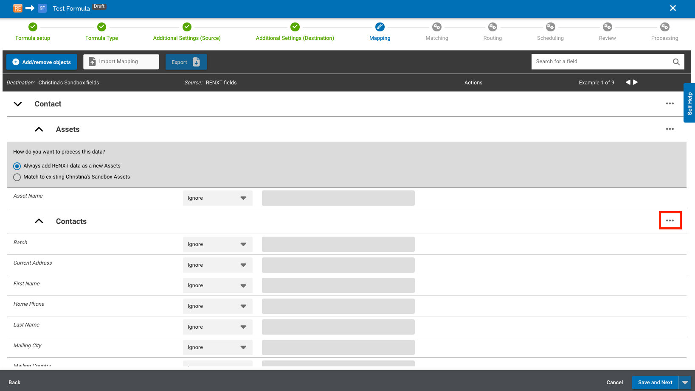Open Assets section three-dot menu
The image size is (695, 391).
[x=670, y=129]
